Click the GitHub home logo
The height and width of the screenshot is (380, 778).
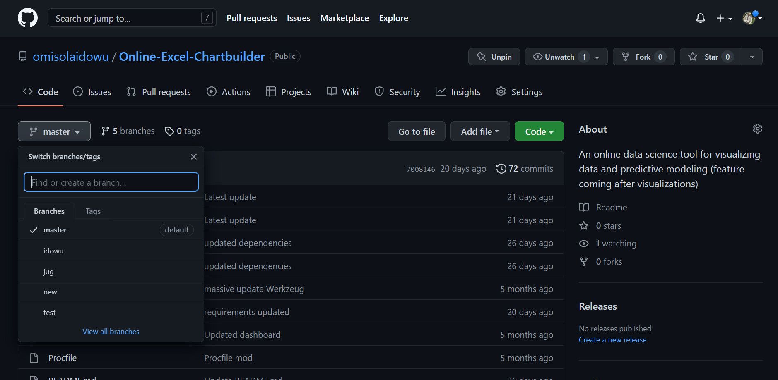pyautogui.click(x=27, y=17)
